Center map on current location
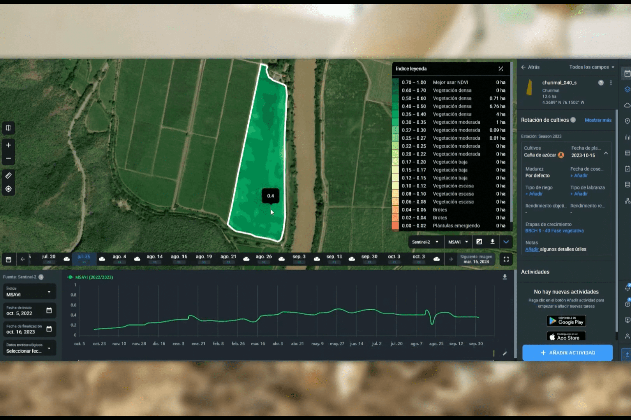Viewport: 631px width, 420px height. (8, 189)
